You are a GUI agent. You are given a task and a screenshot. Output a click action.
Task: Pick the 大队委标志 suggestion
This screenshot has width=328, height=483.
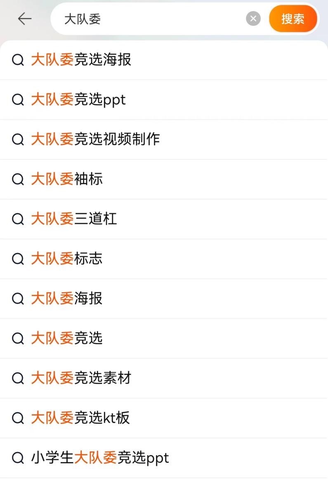click(67, 259)
